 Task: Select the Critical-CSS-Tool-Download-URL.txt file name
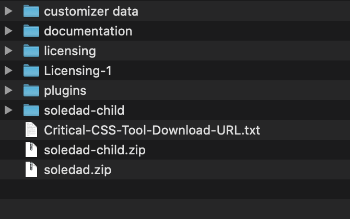(152, 130)
